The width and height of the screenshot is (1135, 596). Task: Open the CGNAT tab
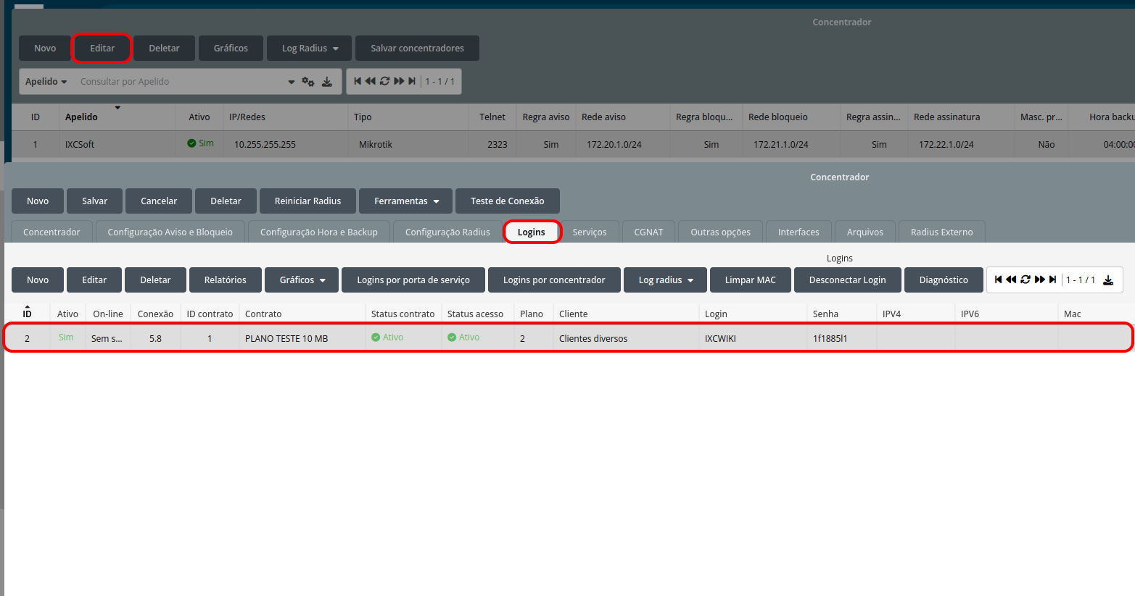[648, 232]
